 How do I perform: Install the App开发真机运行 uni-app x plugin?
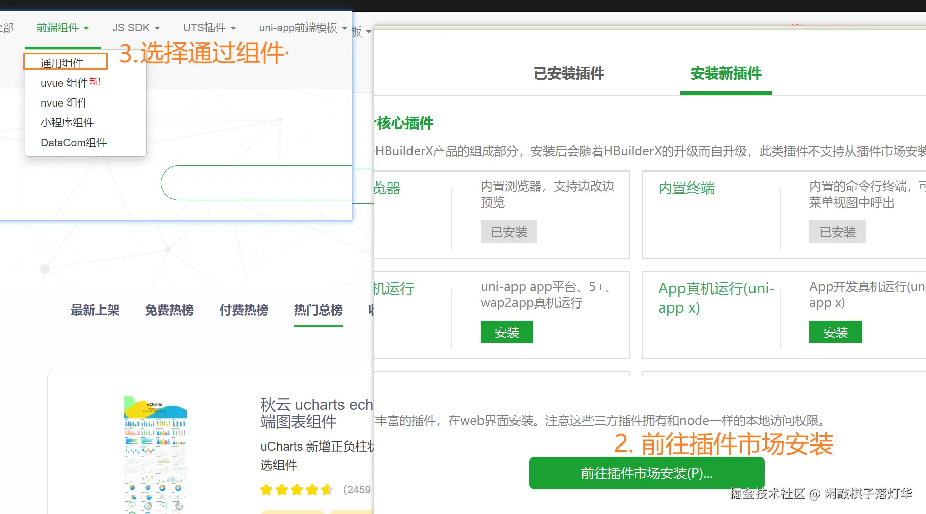tap(836, 332)
